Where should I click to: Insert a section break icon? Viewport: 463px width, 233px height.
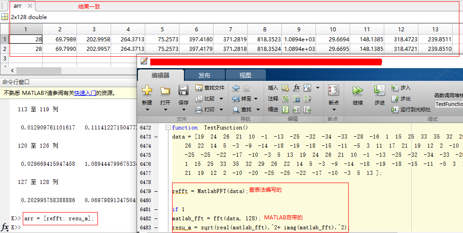pos(285,88)
